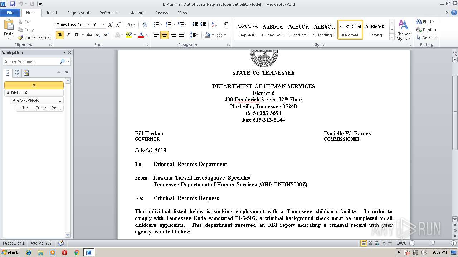Toggle Show/Hide paragraph marks
This screenshot has width=458, height=257.
(x=226, y=25)
